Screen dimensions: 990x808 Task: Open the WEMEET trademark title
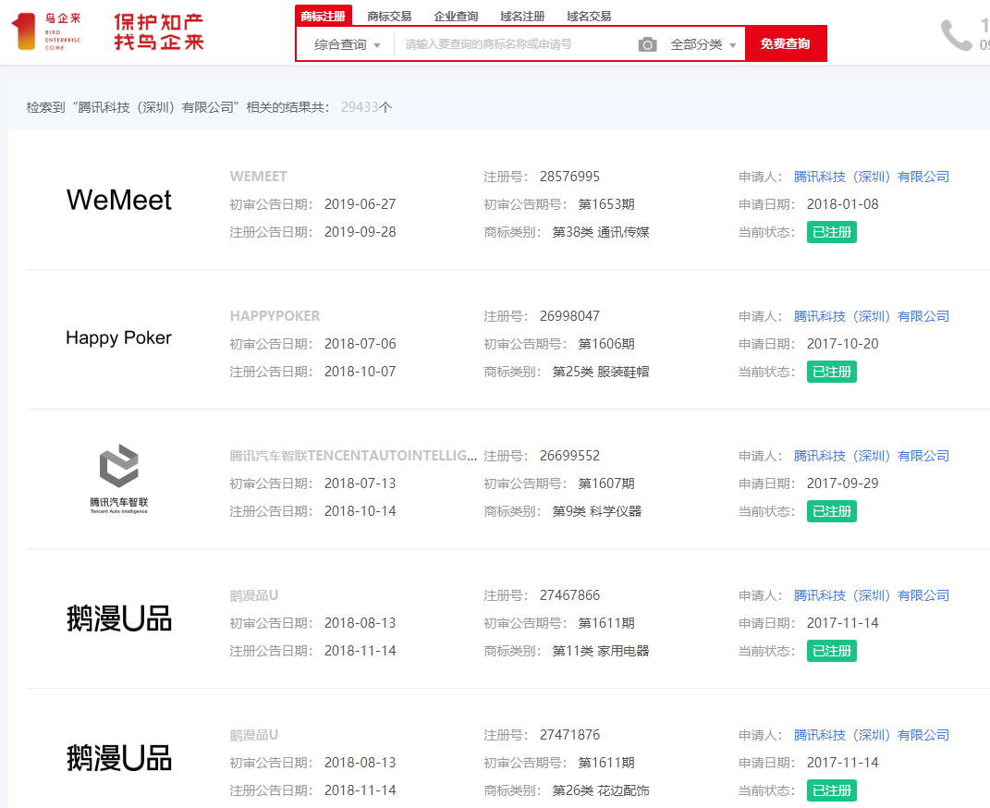coord(258,177)
